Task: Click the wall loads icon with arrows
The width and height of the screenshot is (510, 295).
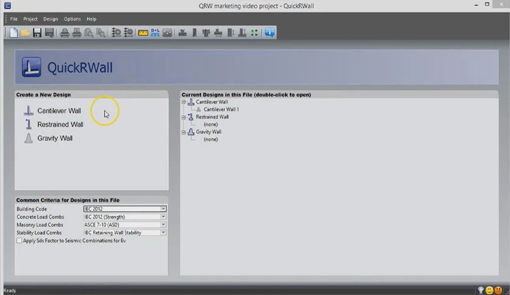Action: (x=206, y=32)
